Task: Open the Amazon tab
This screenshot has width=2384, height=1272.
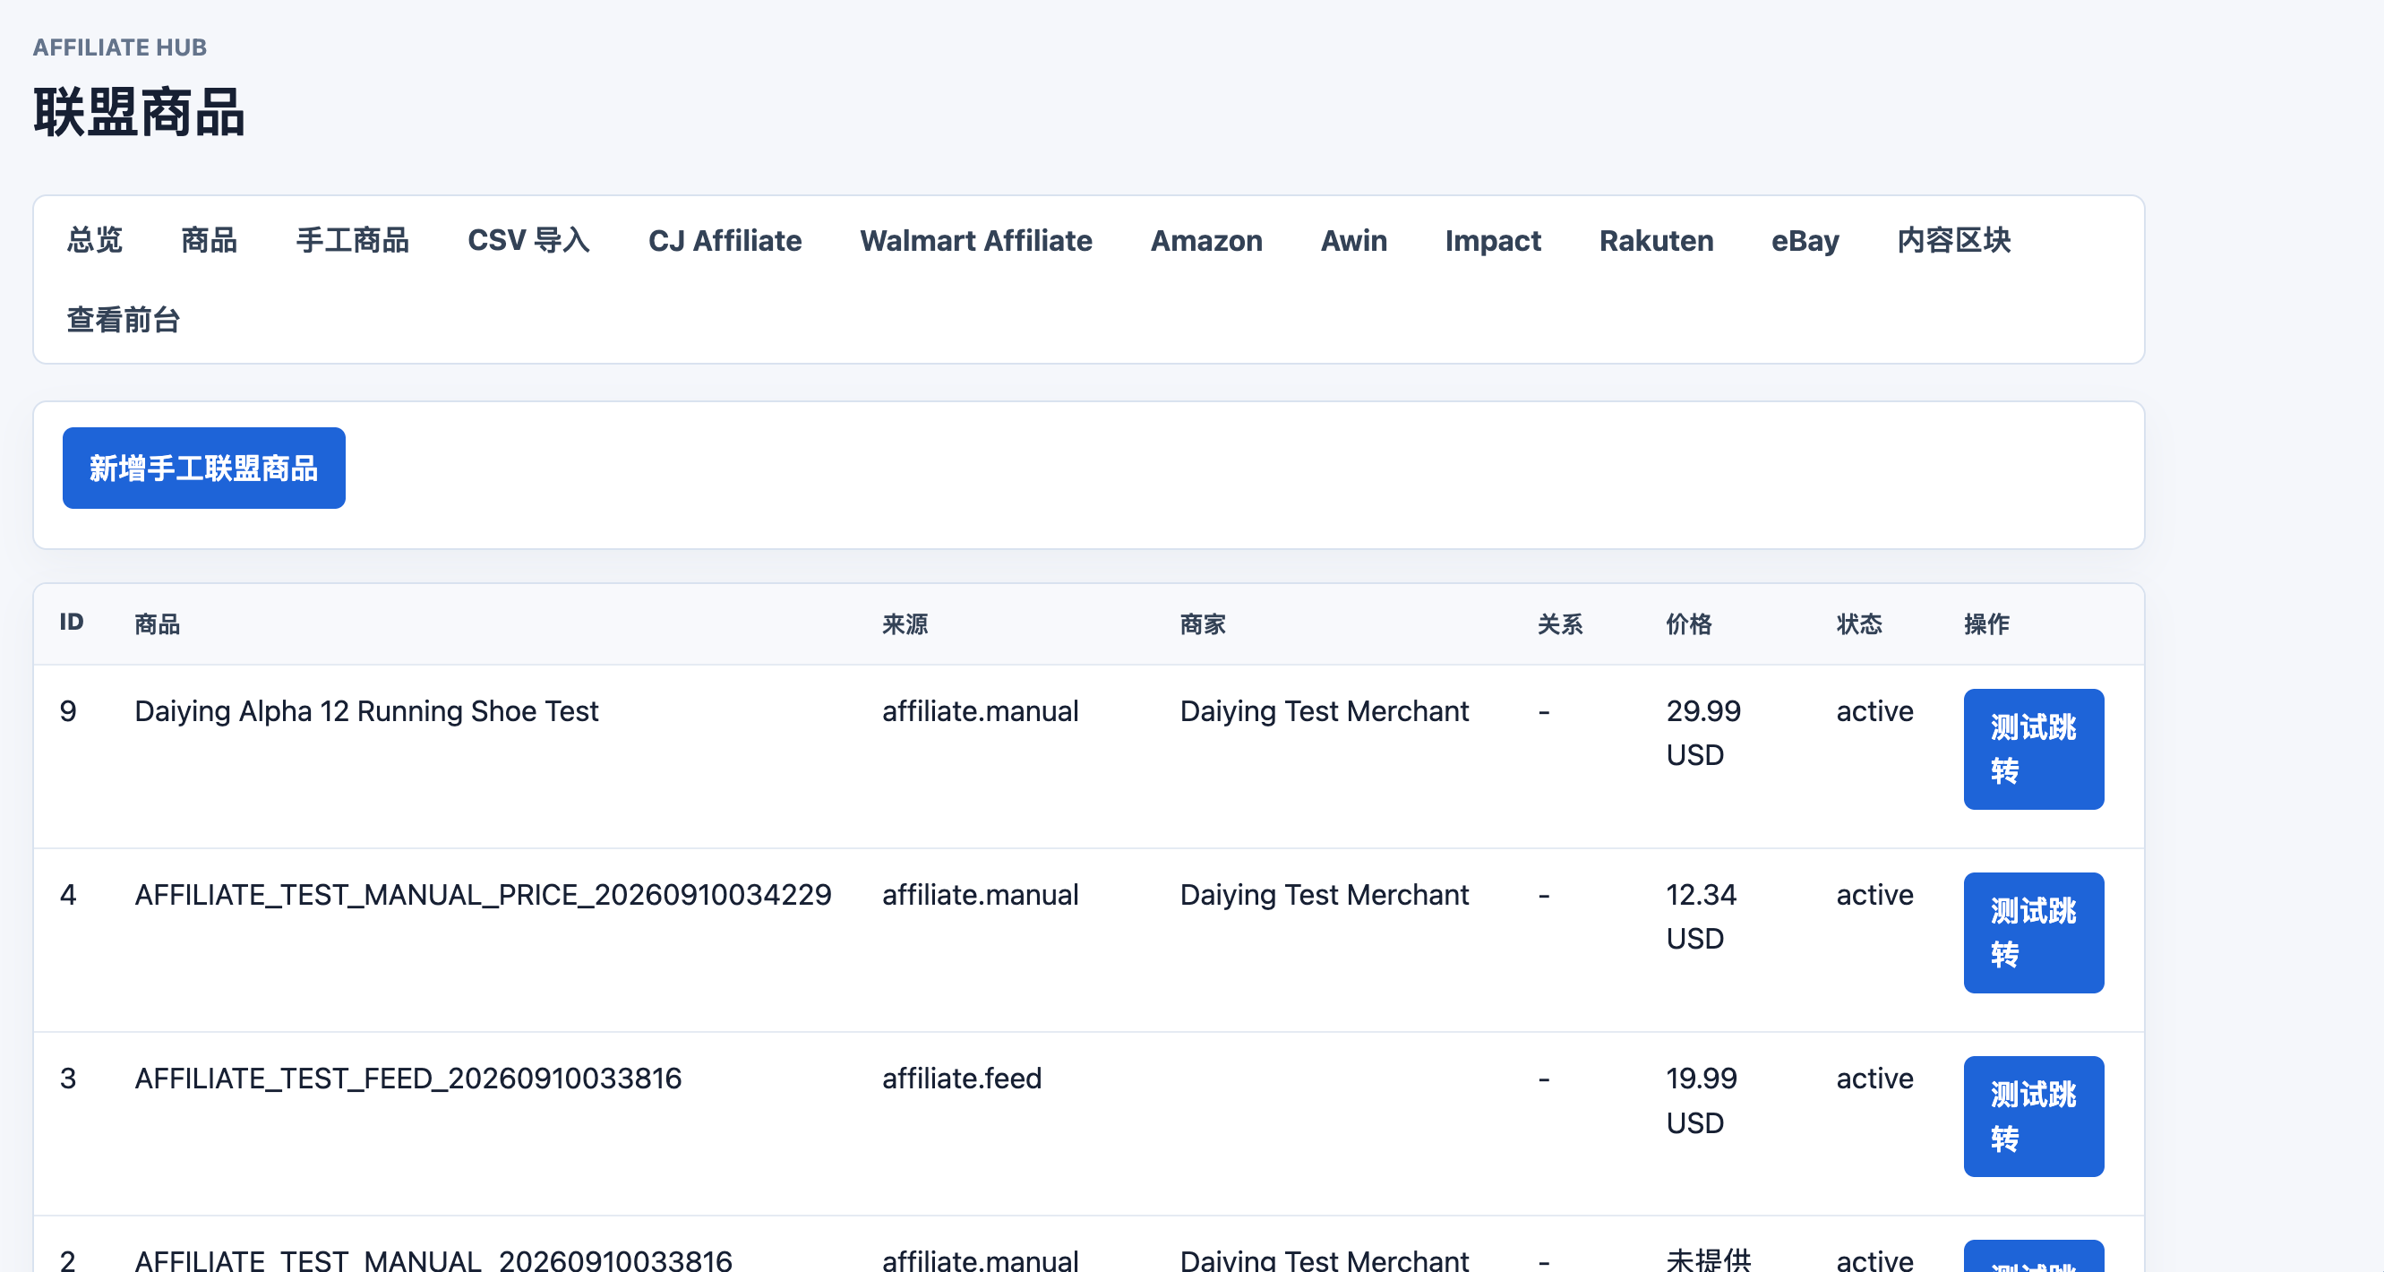Action: coord(1206,240)
